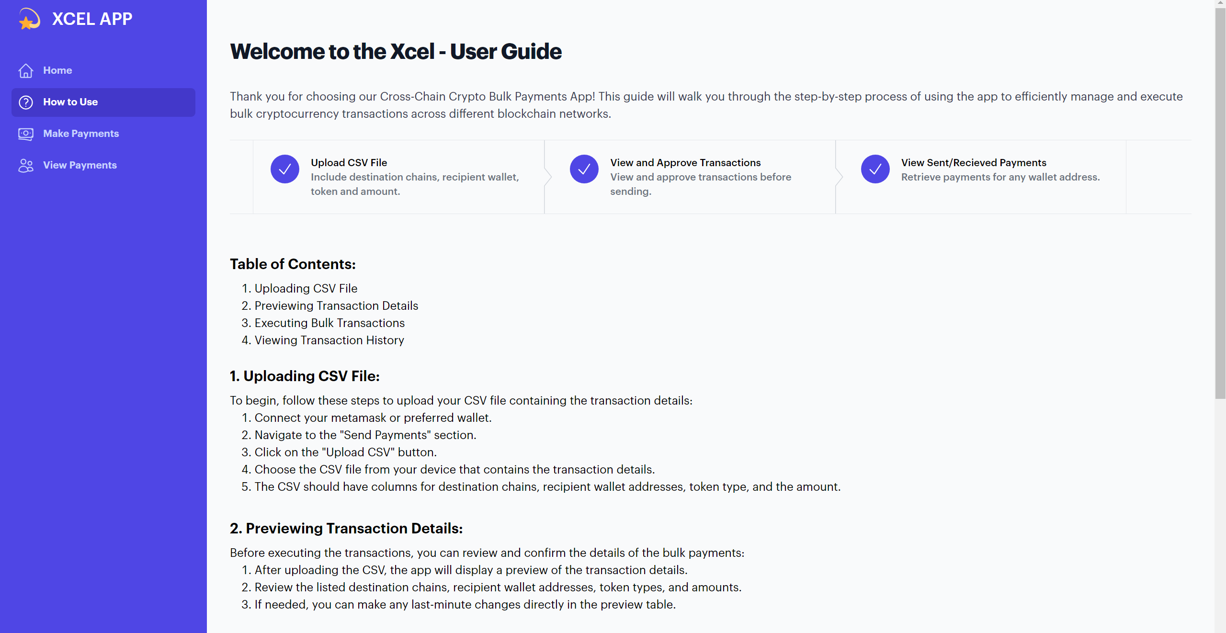Go to Make Payments page
1226x633 pixels.
tap(103, 134)
